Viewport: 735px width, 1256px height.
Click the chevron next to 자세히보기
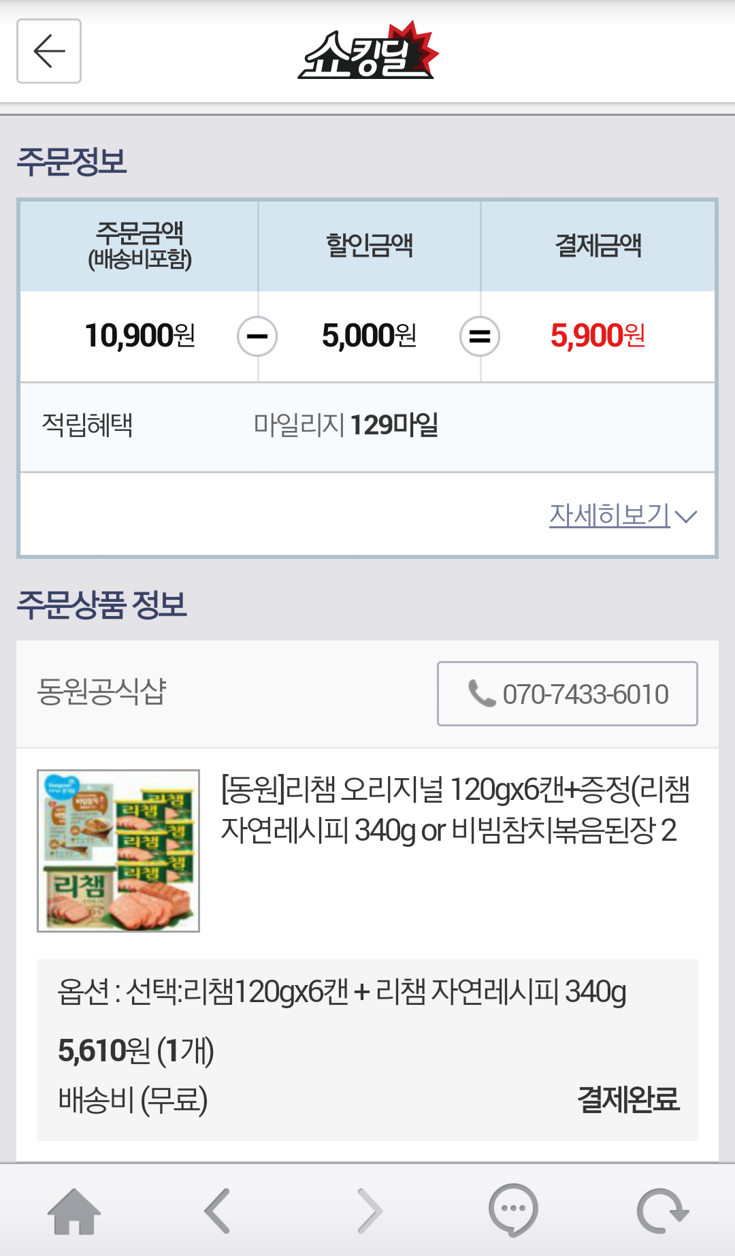(686, 517)
